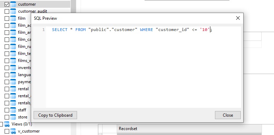Select the staff table name
This screenshot has height=135, width=274.
click(x=22, y=110)
